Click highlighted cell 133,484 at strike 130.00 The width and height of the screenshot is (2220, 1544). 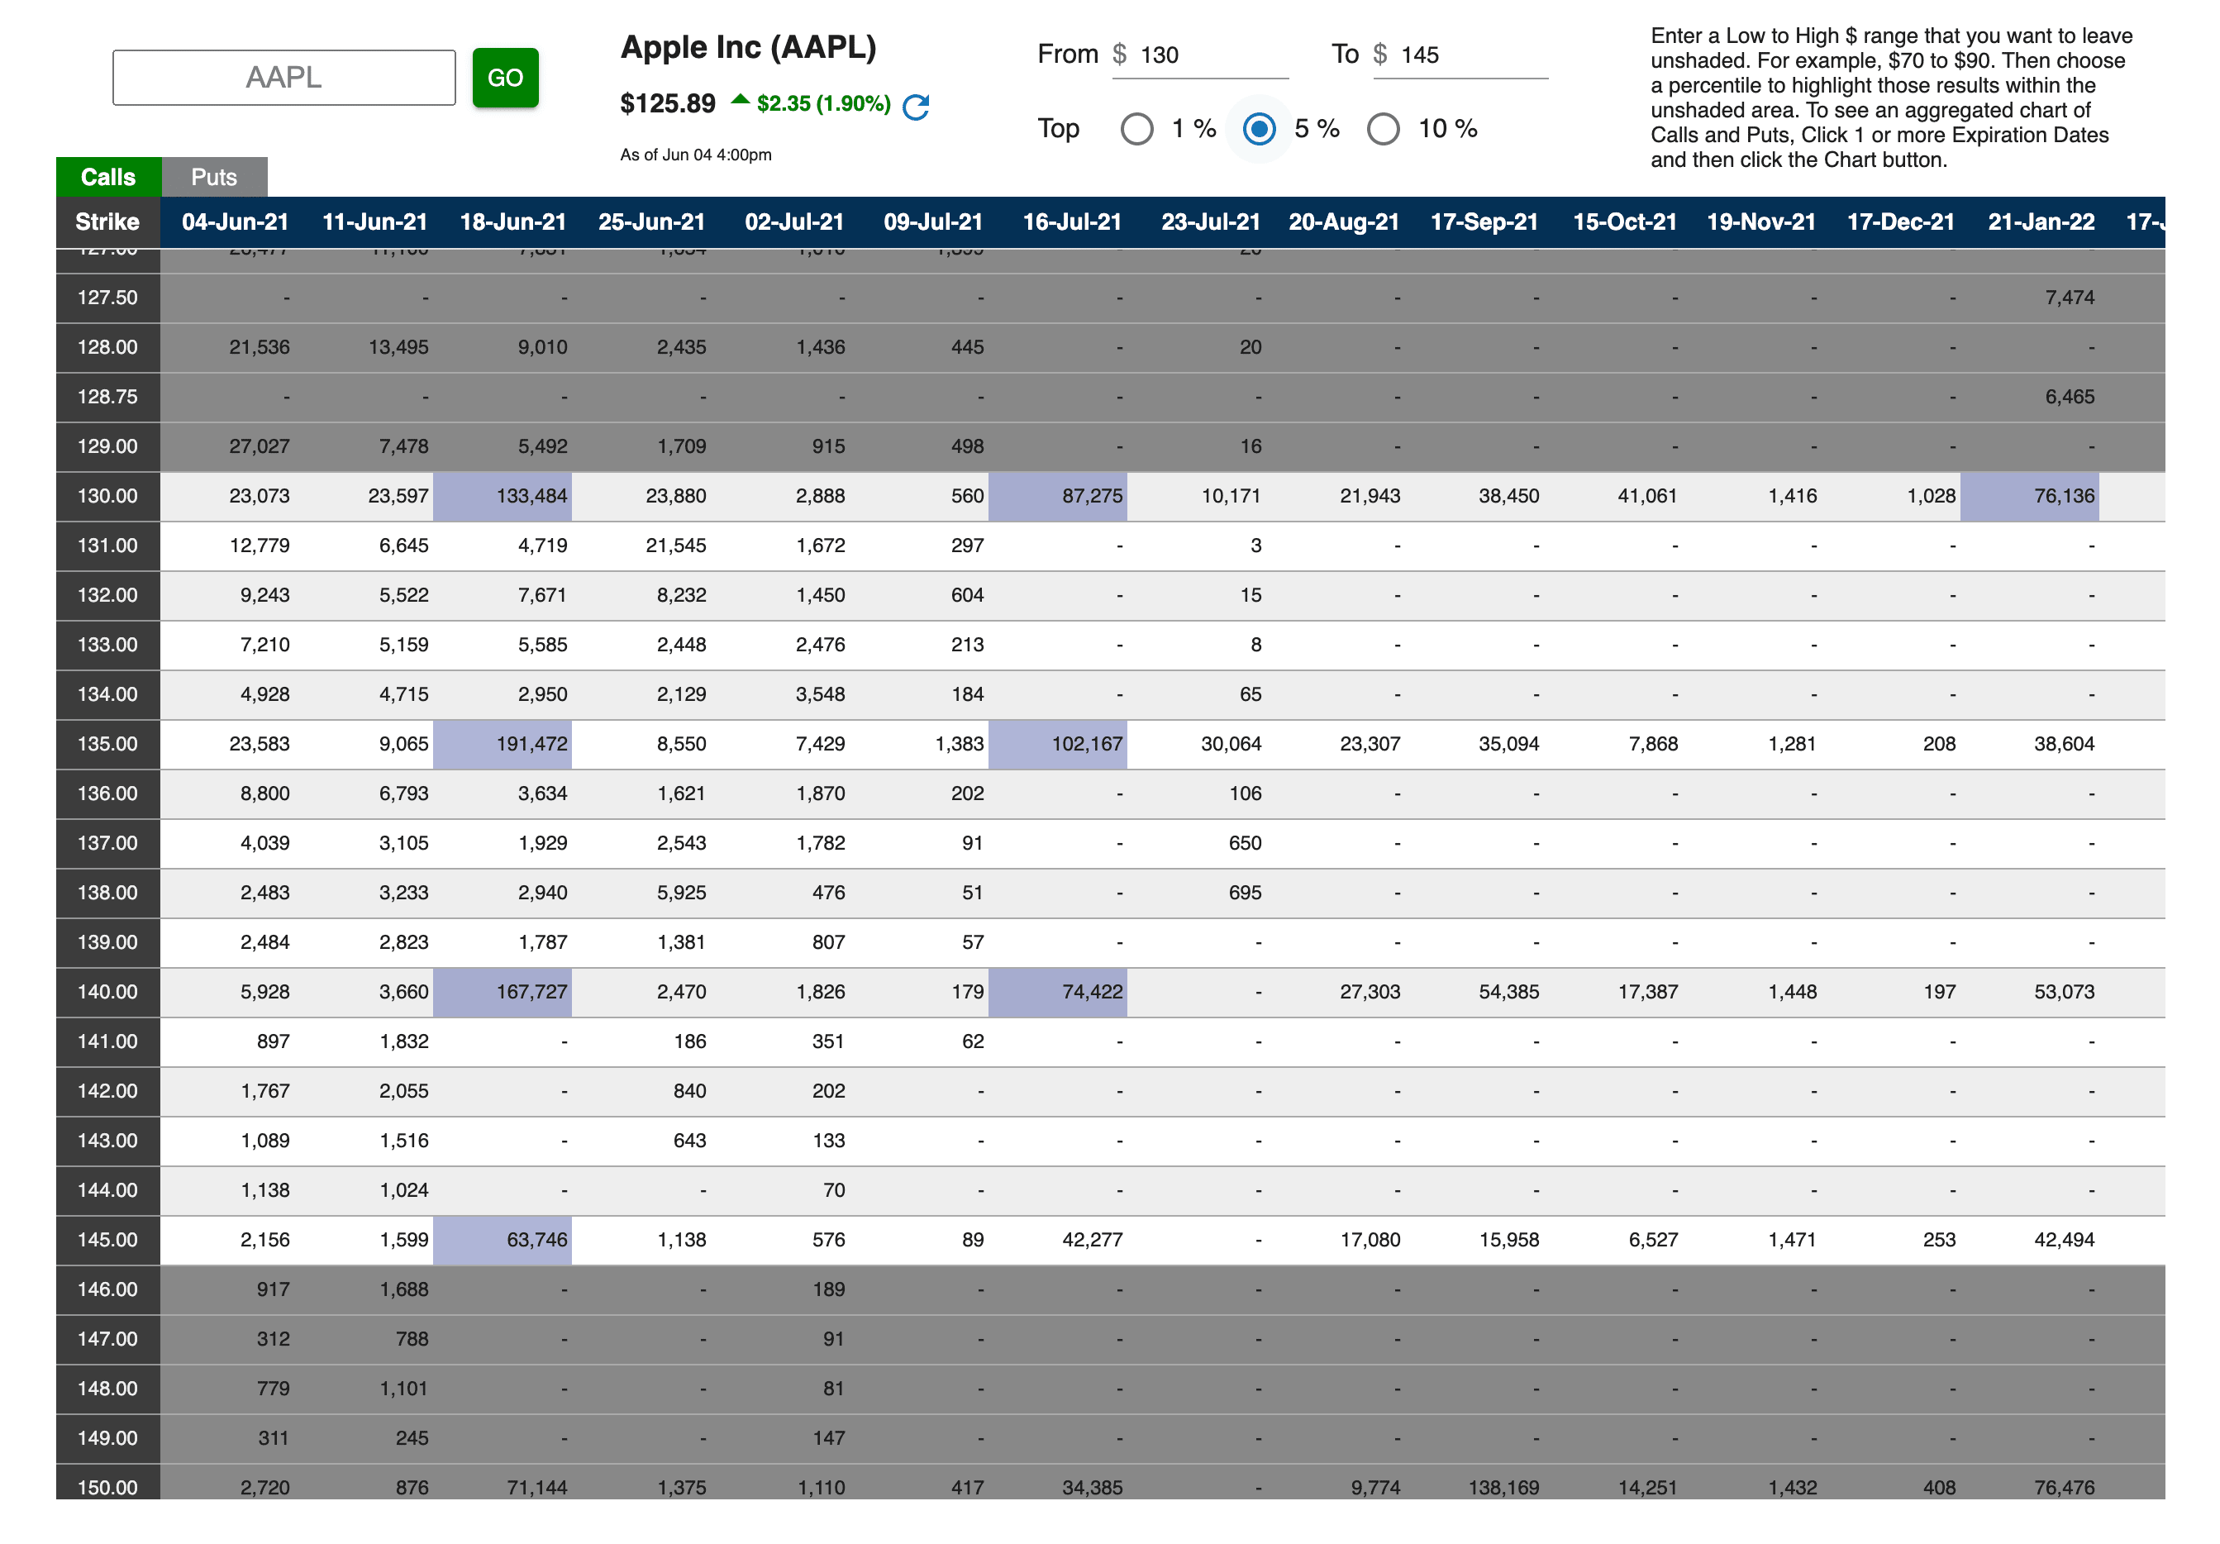click(x=503, y=496)
